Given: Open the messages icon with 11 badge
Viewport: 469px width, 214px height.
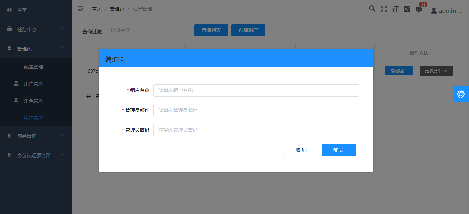Looking at the screenshot, I should point(419,10).
